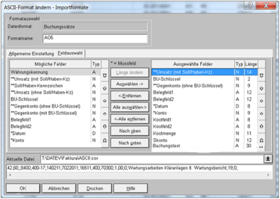This screenshot has width=280, height=199.
Task: Cancel with the Abbrechen button
Action: pyautogui.click(x=59, y=188)
